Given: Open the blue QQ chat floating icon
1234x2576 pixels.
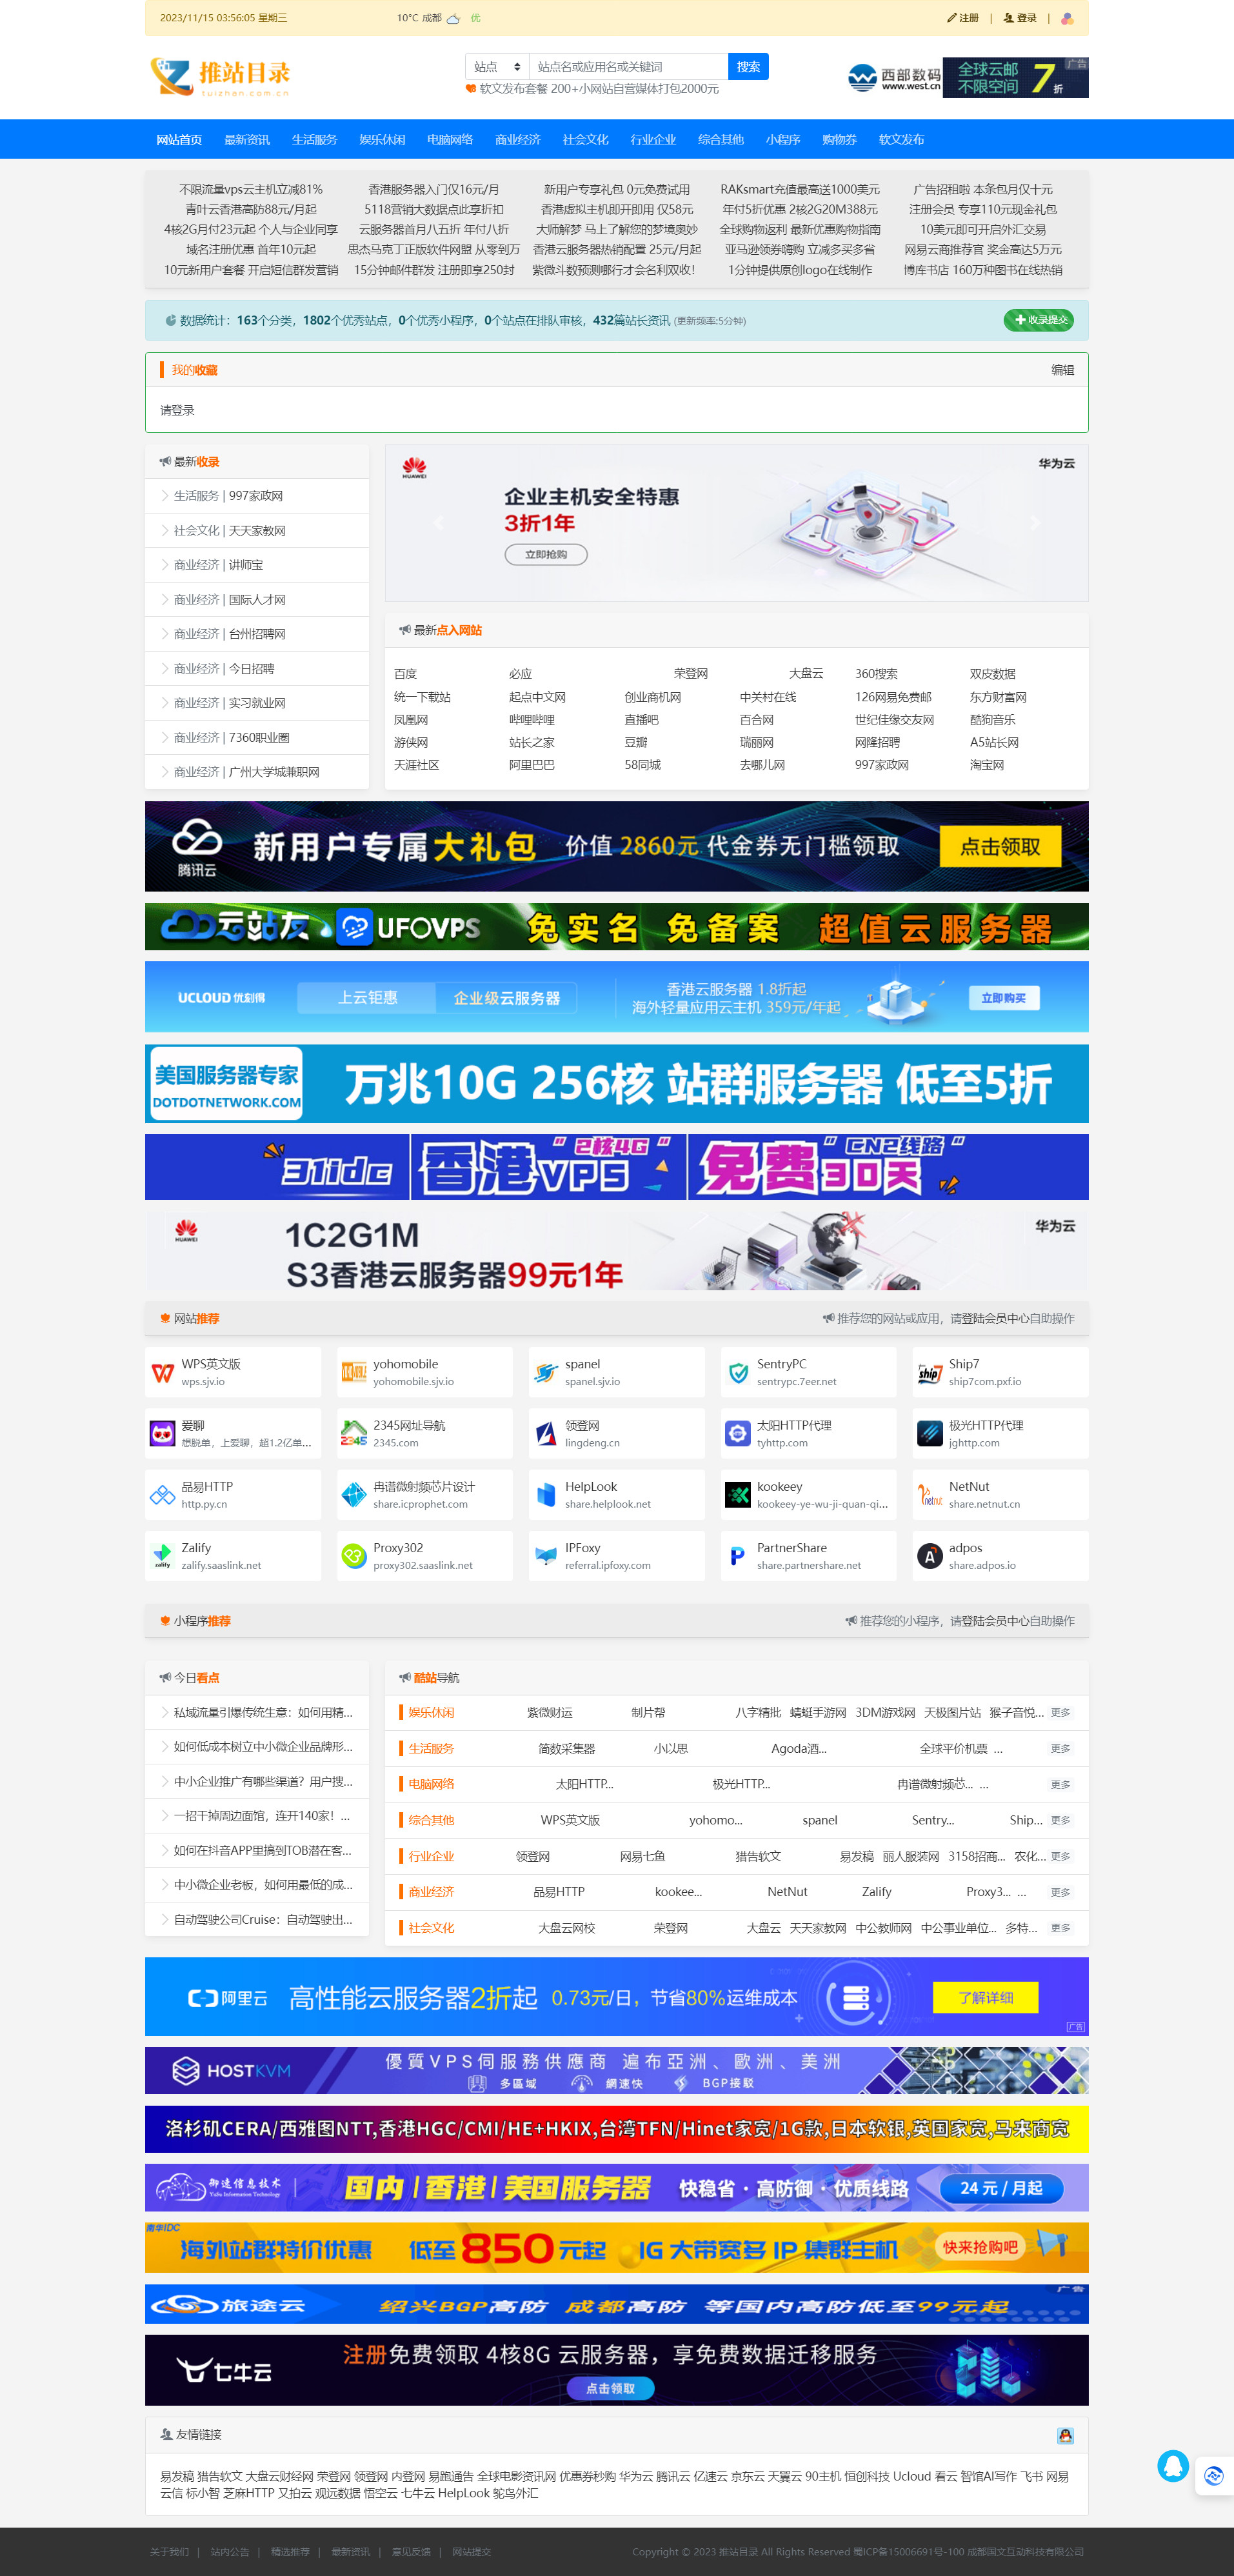Looking at the screenshot, I should tap(1173, 2466).
